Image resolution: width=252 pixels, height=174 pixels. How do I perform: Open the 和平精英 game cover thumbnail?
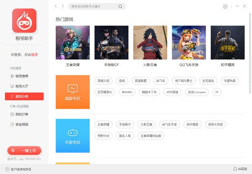(228, 42)
